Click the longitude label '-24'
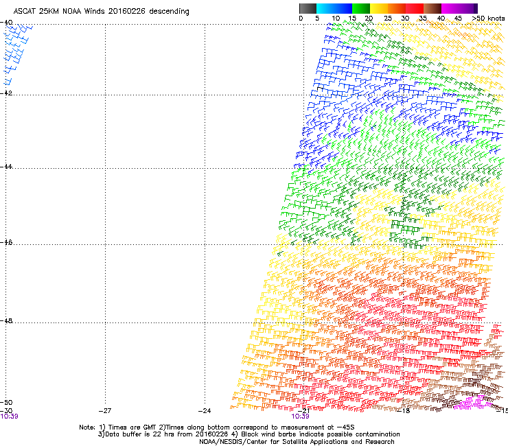The width and height of the screenshot is (508, 446). coord(205,411)
